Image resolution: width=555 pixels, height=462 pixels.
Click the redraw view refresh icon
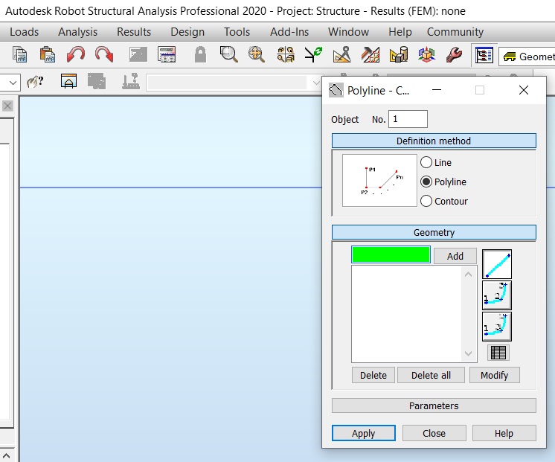coord(314,55)
